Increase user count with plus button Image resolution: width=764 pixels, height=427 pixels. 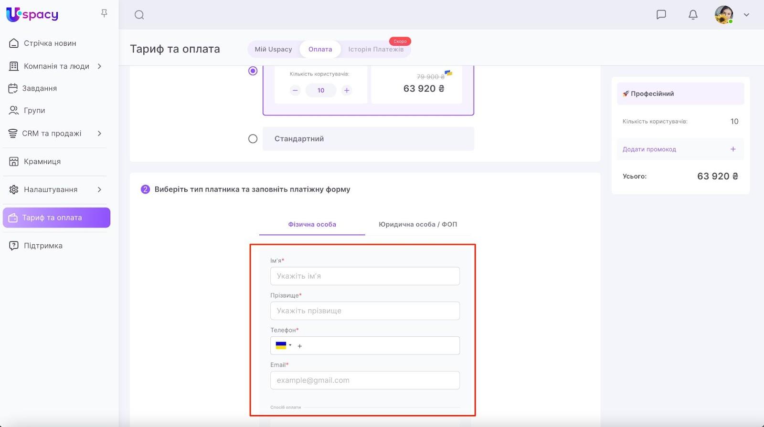347,90
